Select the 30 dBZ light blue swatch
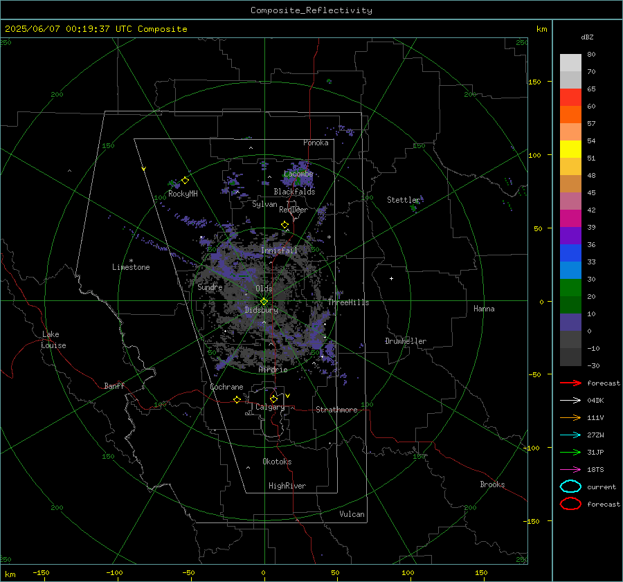The width and height of the screenshot is (623, 582). coord(570,270)
